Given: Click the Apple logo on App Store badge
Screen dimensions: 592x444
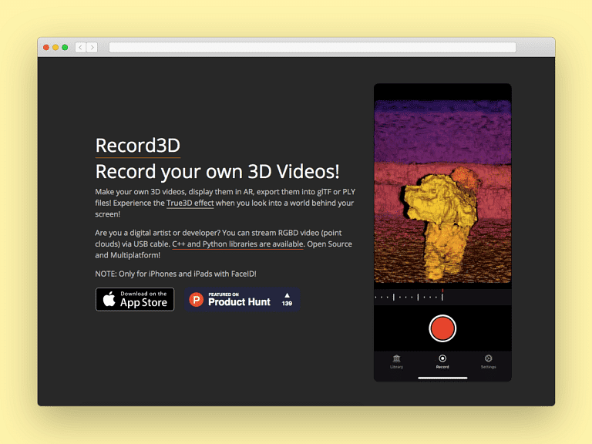Looking at the screenshot, I should pyautogui.click(x=109, y=299).
